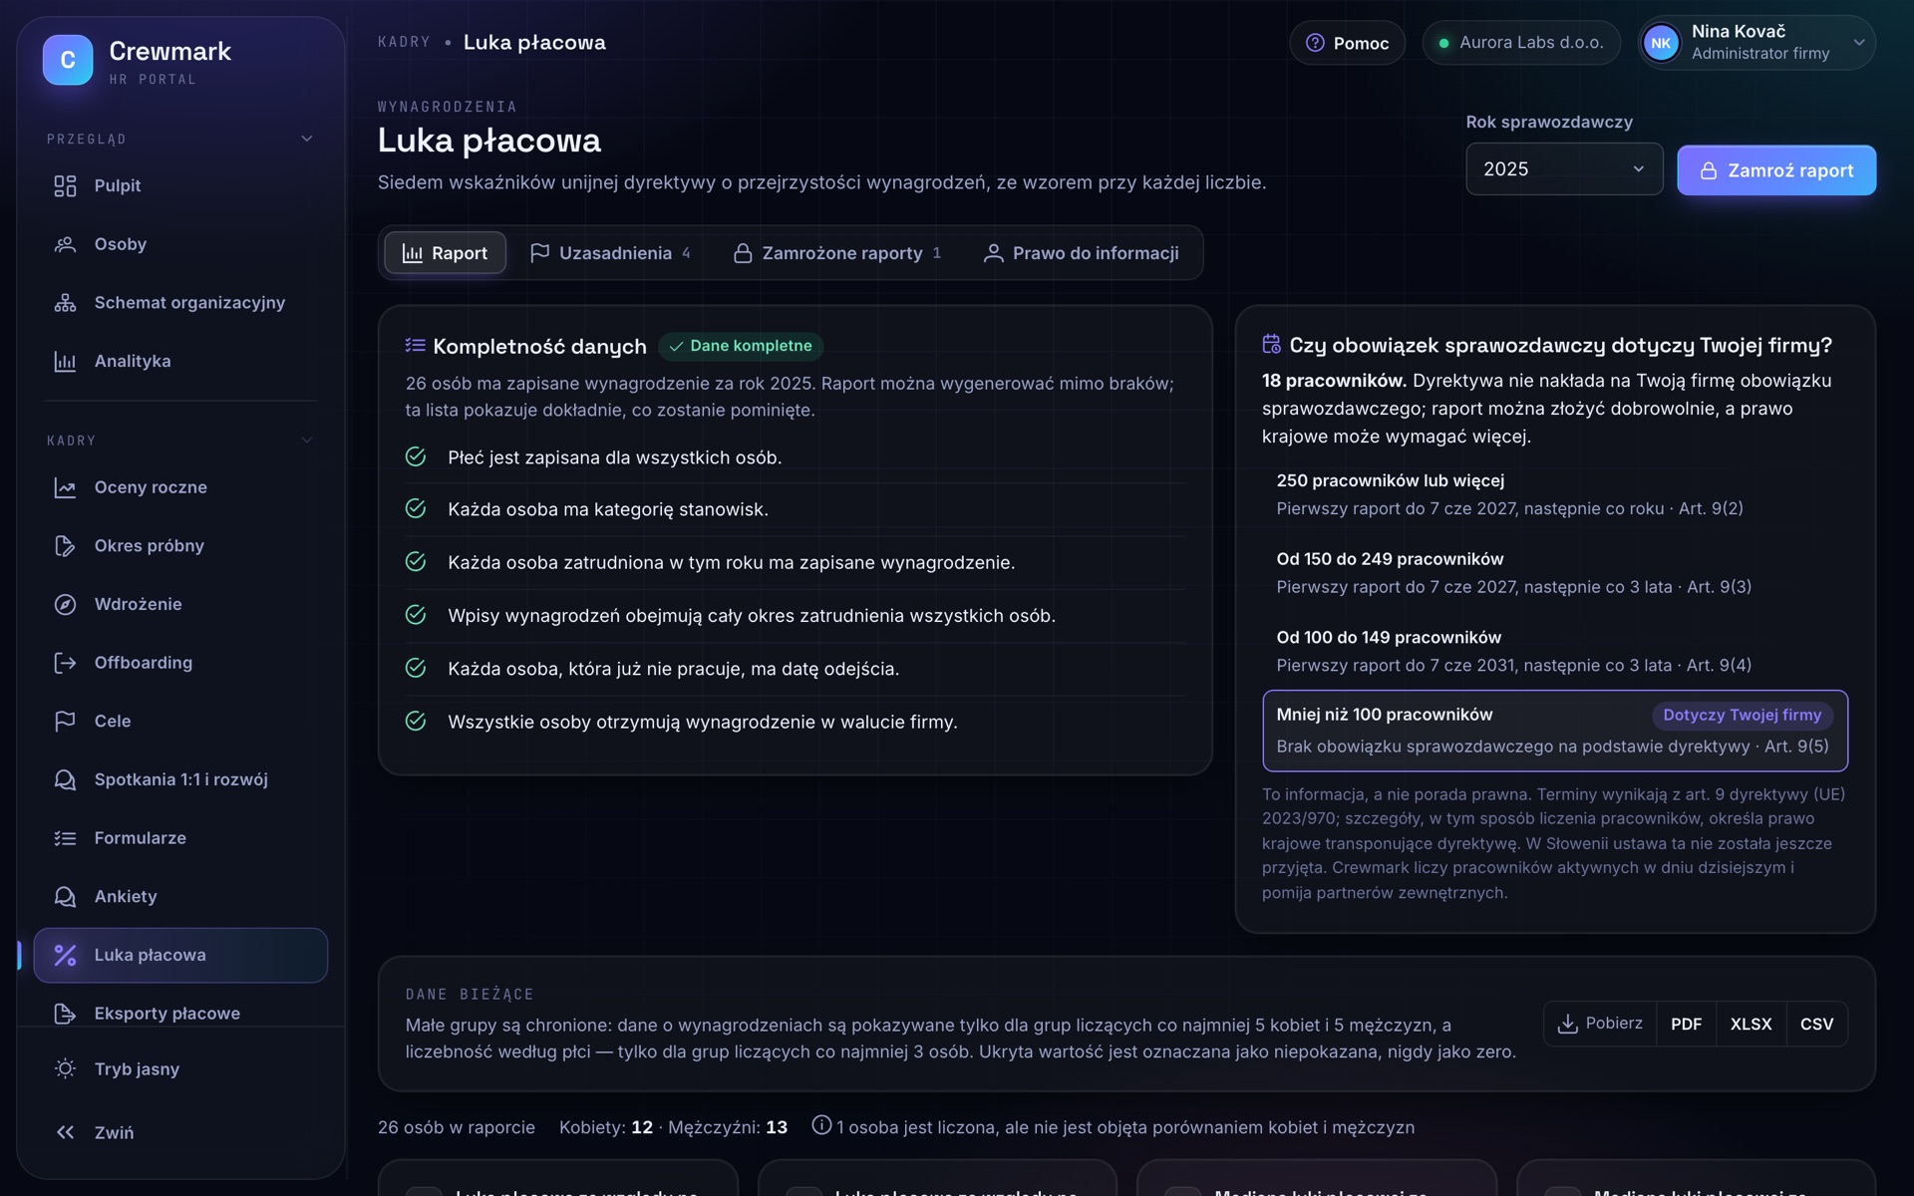Open the Zamrożone raporty tab
Viewport: 1914px width, 1196px height.
click(837, 253)
